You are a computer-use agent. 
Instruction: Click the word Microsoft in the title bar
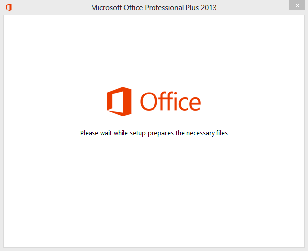coord(106,8)
